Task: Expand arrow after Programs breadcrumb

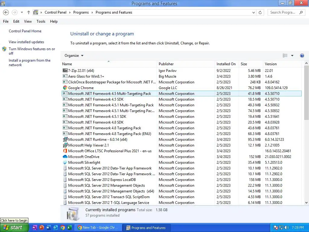Action: pos(92,12)
